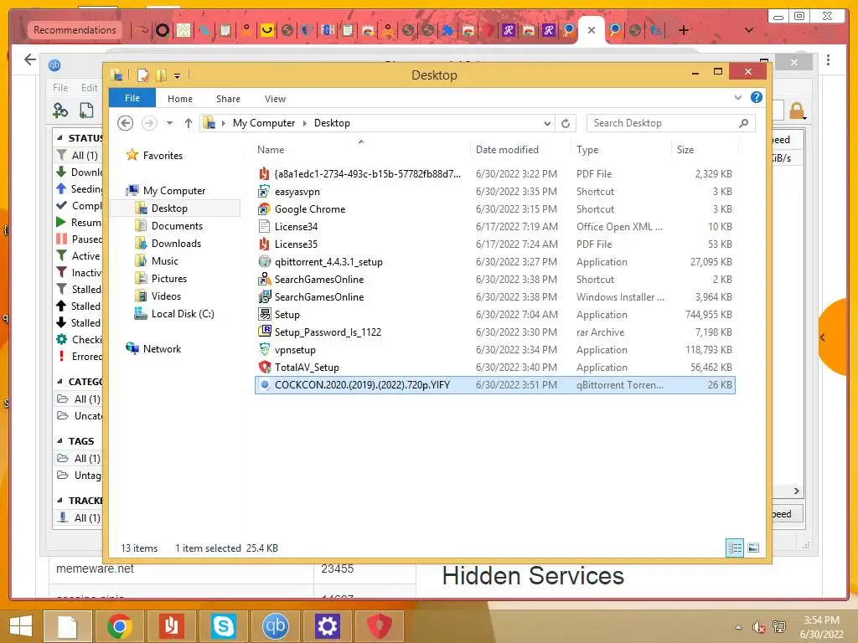
Task: Open File Explorer help
Action: 757,97
